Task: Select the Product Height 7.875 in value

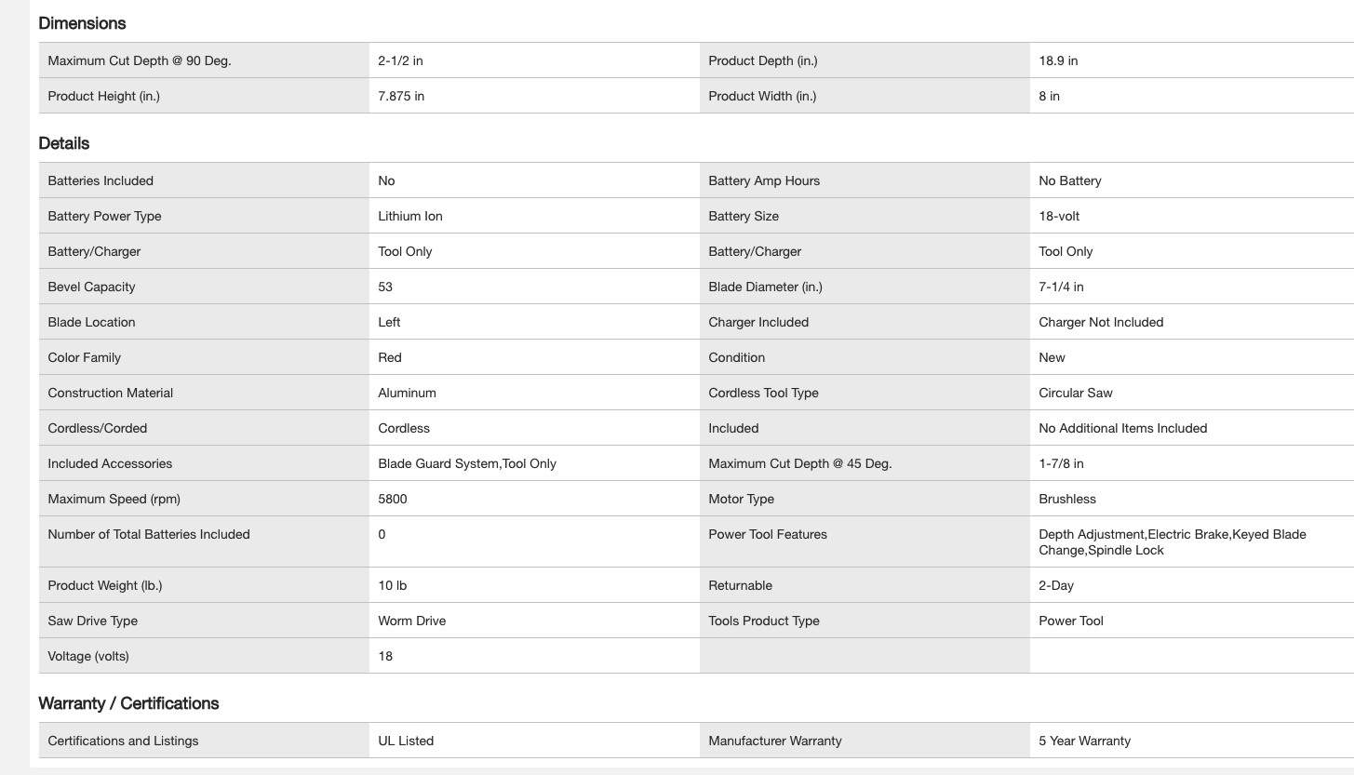Action: pos(401,96)
